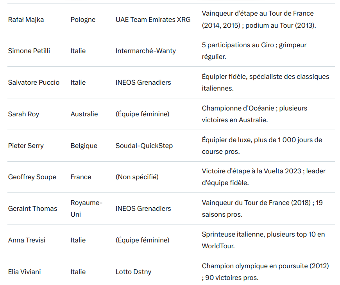Viewport: 340px width, 285px height.
Task: Click the Lotto Dstny team cell
Action: click(133, 272)
